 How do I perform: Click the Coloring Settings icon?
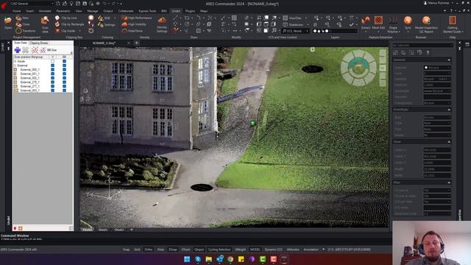pos(101,25)
